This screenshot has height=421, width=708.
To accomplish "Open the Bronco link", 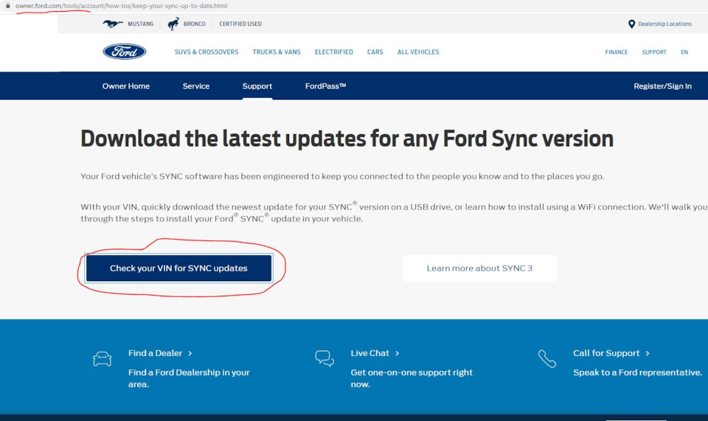I will tap(194, 24).
